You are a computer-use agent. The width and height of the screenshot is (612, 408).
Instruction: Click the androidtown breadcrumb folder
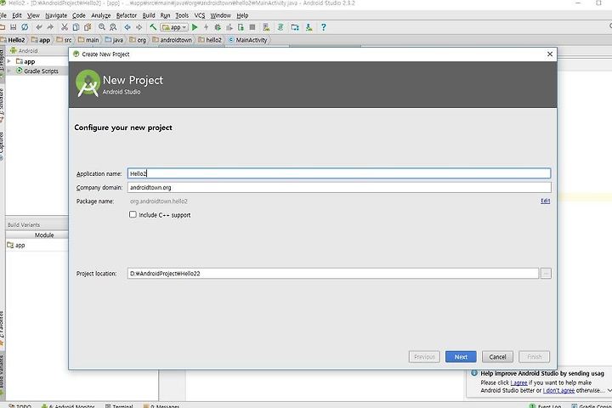(x=173, y=40)
